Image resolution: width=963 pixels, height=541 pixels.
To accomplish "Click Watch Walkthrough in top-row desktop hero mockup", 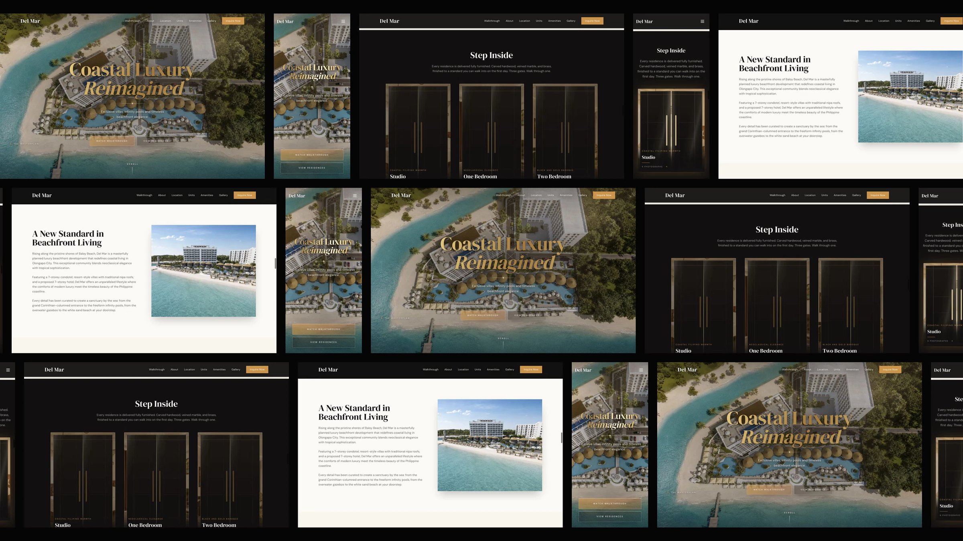I will (112, 141).
